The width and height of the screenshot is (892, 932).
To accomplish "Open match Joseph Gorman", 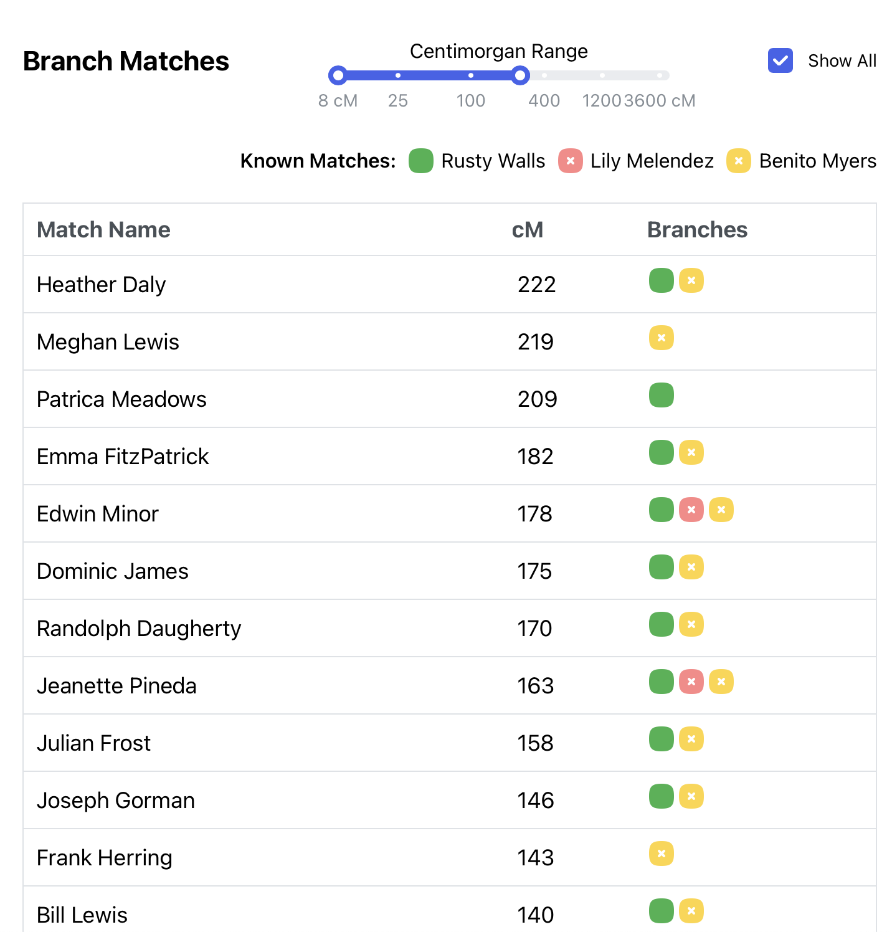I will tap(116, 801).
